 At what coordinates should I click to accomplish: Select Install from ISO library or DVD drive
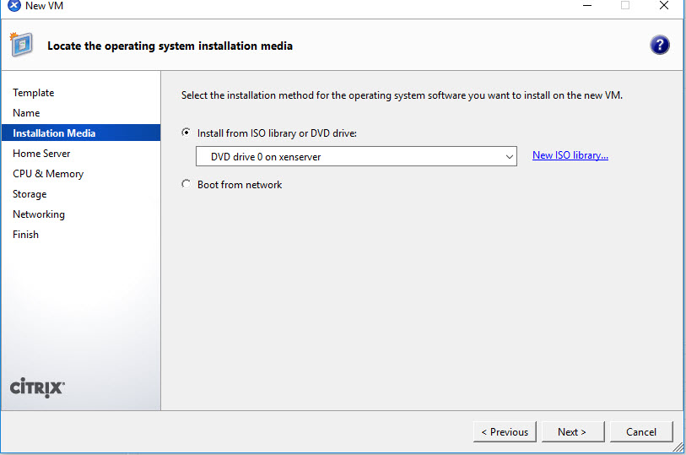click(186, 133)
